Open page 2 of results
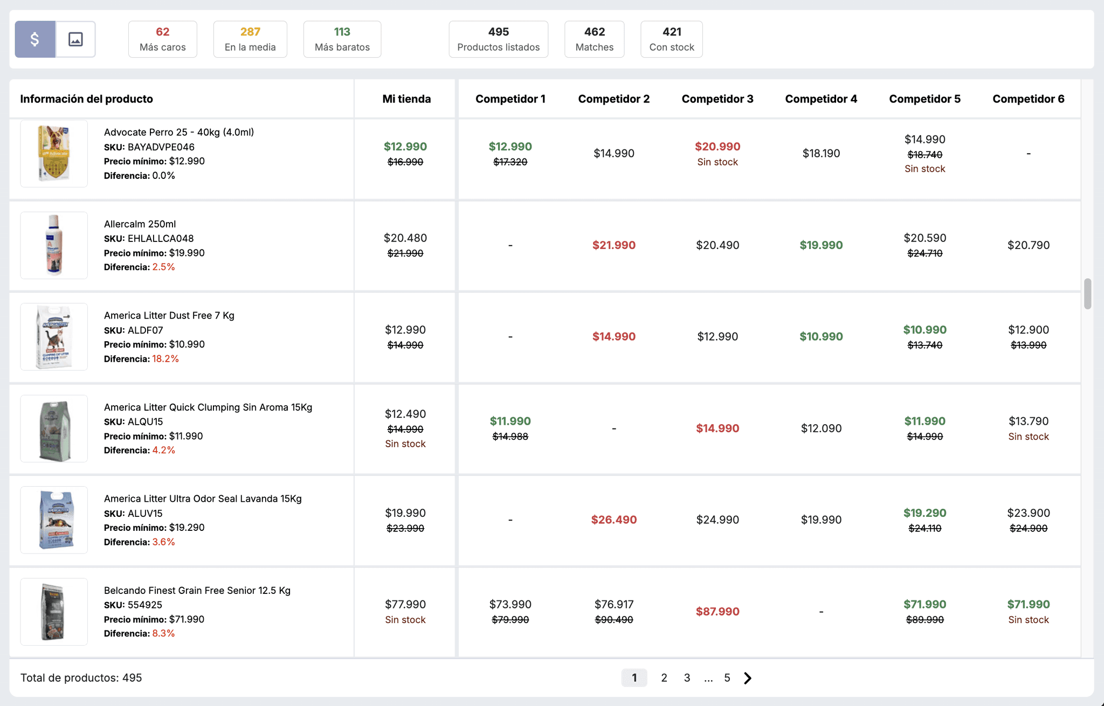The width and height of the screenshot is (1104, 706). (x=664, y=678)
